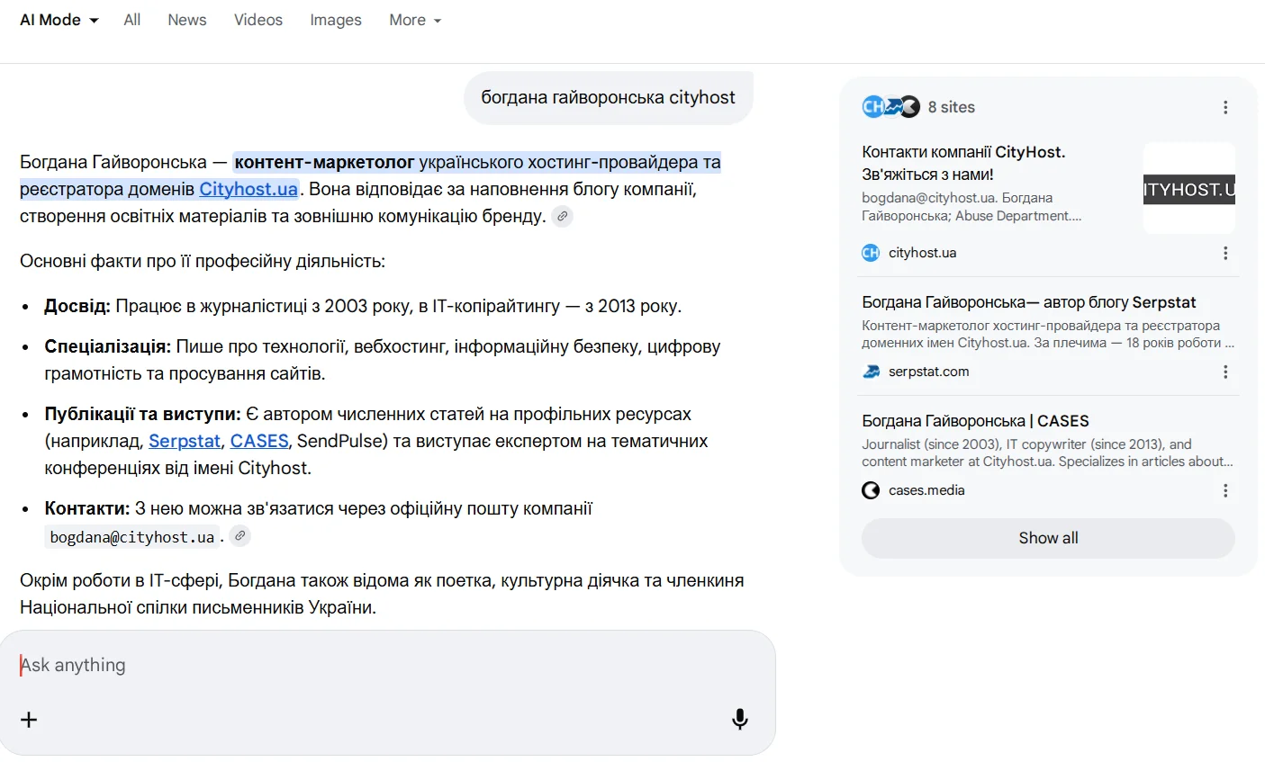Screen dimensions: 1265x762
Task: Click the serpstat.com source domain label
Action: click(929, 372)
